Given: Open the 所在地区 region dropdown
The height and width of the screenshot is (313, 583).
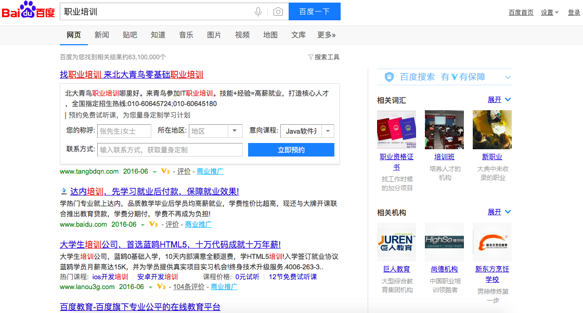Looking at the screenshot, I should pos(235,131).
